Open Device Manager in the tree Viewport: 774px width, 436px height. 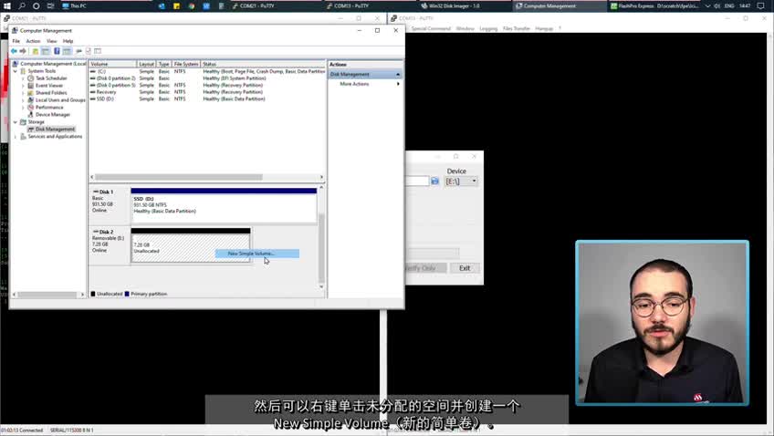pyautogui.click(x=52, y=115)
